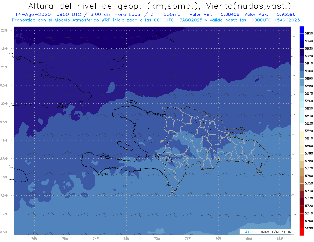Click the "Z = 500mb" level text
314x242 pixels.
164,14
